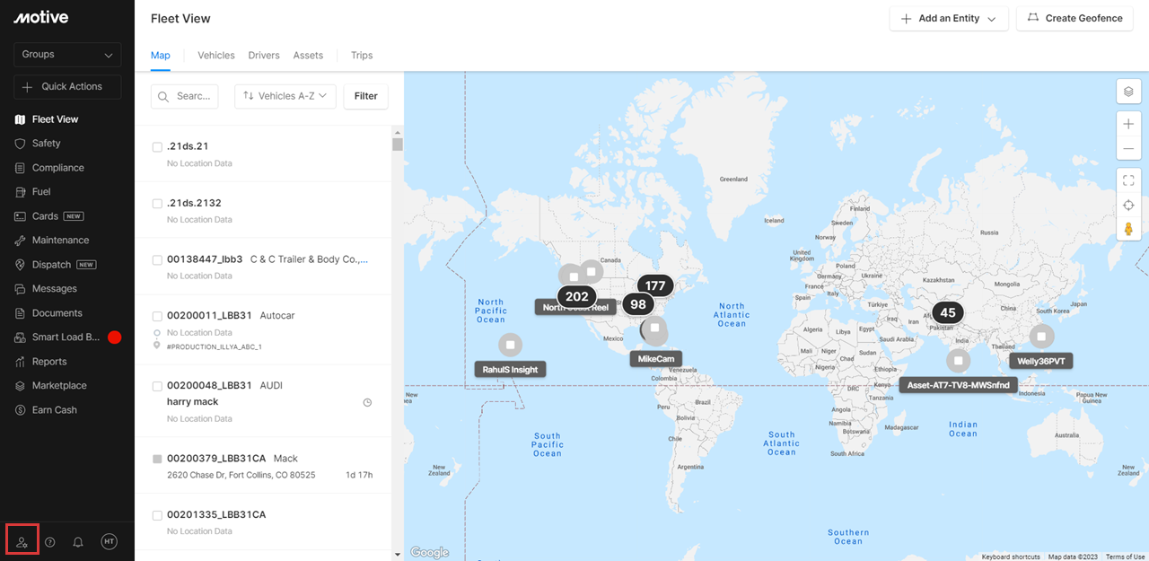Screen dimensions: 1149x561
Task: Check the 00200048_LBB31 AUDI checkbox
Action: tap(157, 386)
